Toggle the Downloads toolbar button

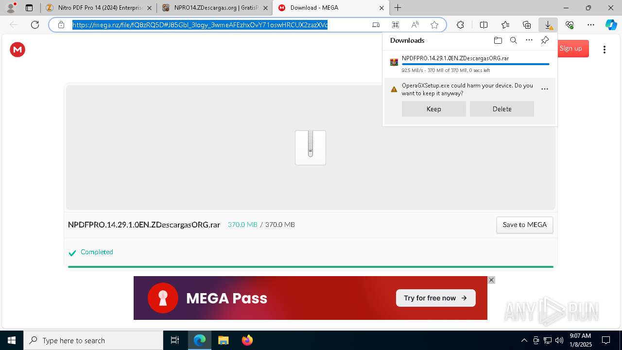point(548,25)
